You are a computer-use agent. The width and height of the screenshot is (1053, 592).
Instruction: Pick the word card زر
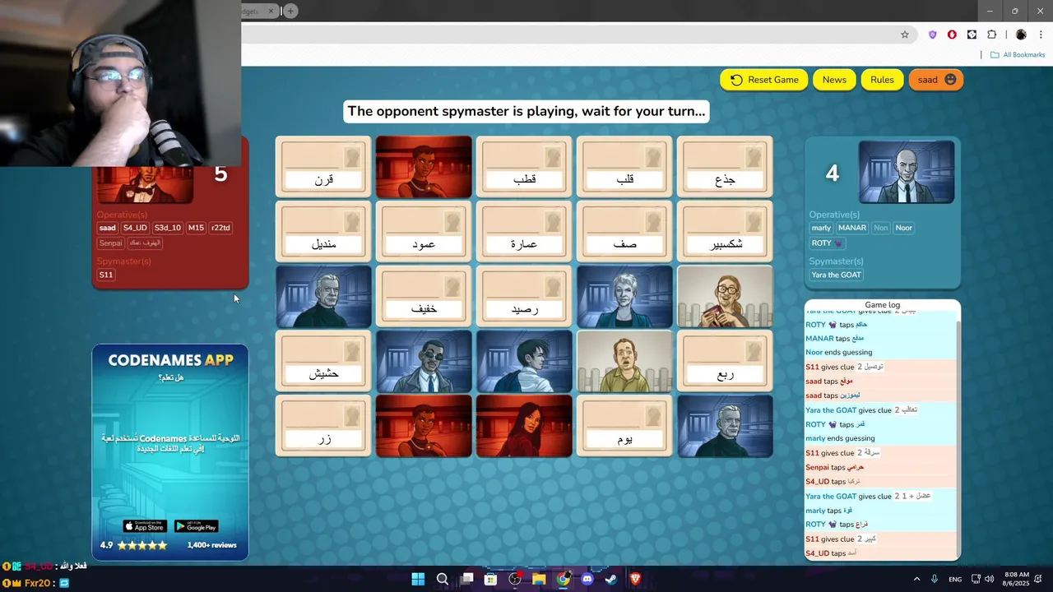tap(323, 426)
